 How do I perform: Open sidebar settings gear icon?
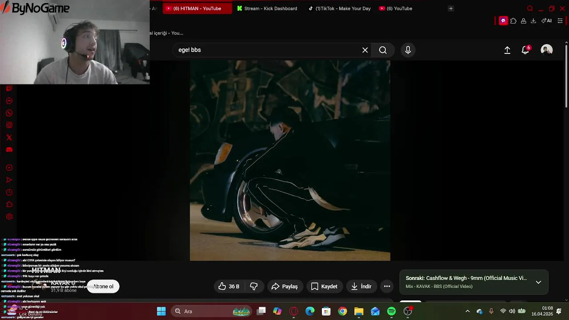click(9, 217)
